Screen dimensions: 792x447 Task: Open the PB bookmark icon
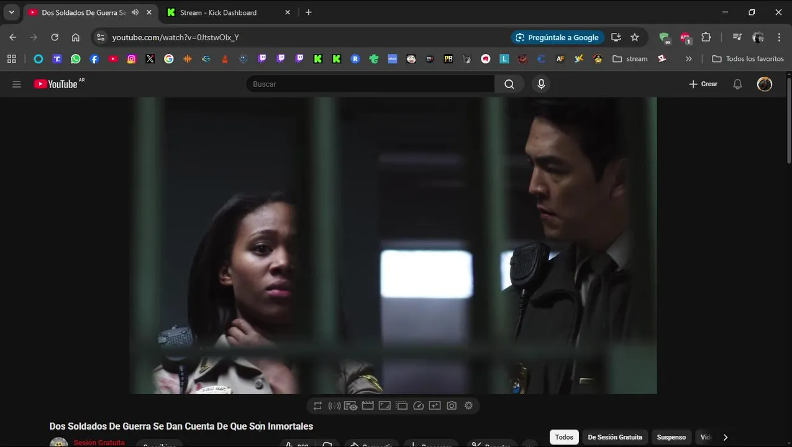tap(448, 59)
